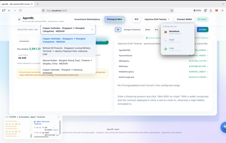Open a new browser tab
This screenshot has width=226, height=143.
click(38, 4)
